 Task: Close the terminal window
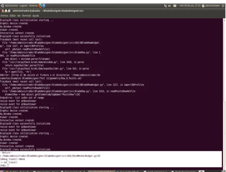3,11
